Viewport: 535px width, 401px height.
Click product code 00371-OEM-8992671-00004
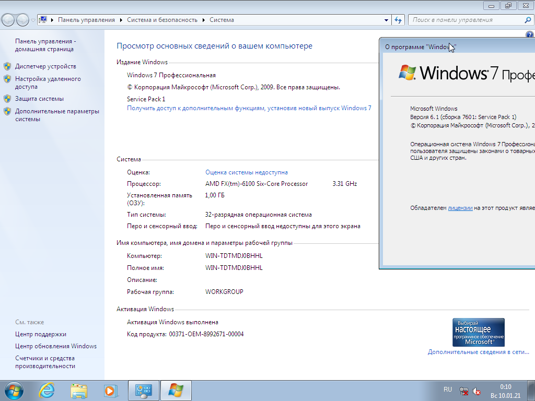(x=206, y=334)
